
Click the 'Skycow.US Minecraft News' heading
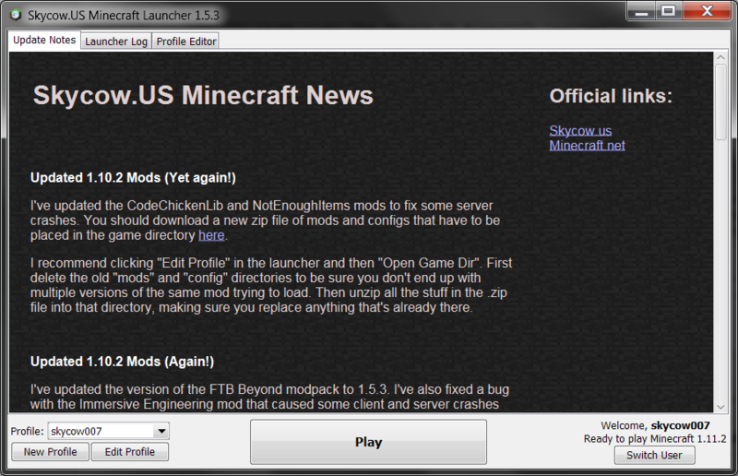[x=203, y=95]
